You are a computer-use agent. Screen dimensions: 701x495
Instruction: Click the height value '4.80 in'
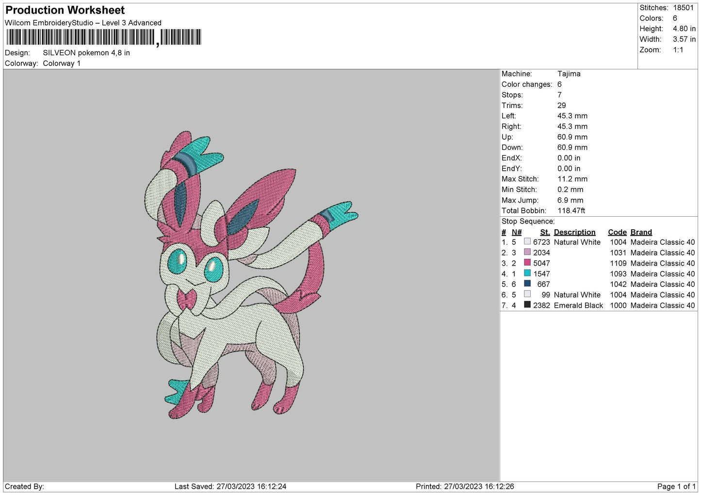coord(684,29)
